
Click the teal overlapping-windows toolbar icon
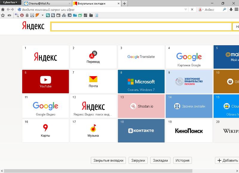pyautogui.click(x=48, y=15)
